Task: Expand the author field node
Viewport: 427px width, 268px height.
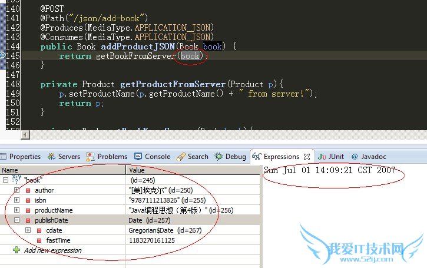Action: 17,190
